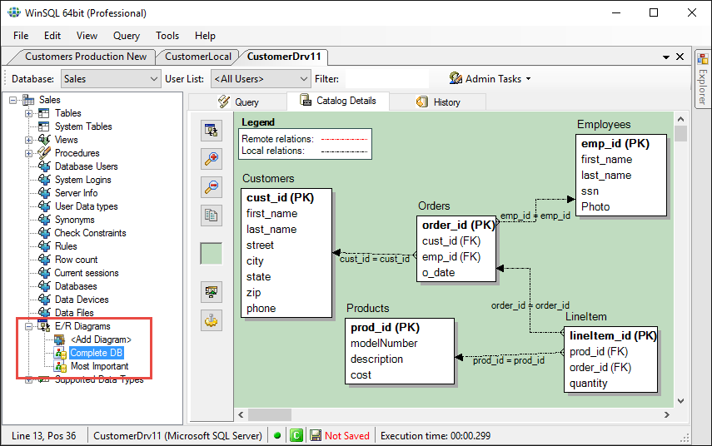The height and width of the screenshot is (446, 712).
Task: Open the View menu
Action: pos(87,36)
